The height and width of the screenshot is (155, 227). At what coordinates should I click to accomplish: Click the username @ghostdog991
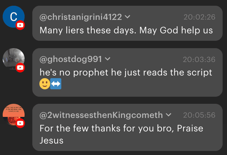click(x=71, y=59)
